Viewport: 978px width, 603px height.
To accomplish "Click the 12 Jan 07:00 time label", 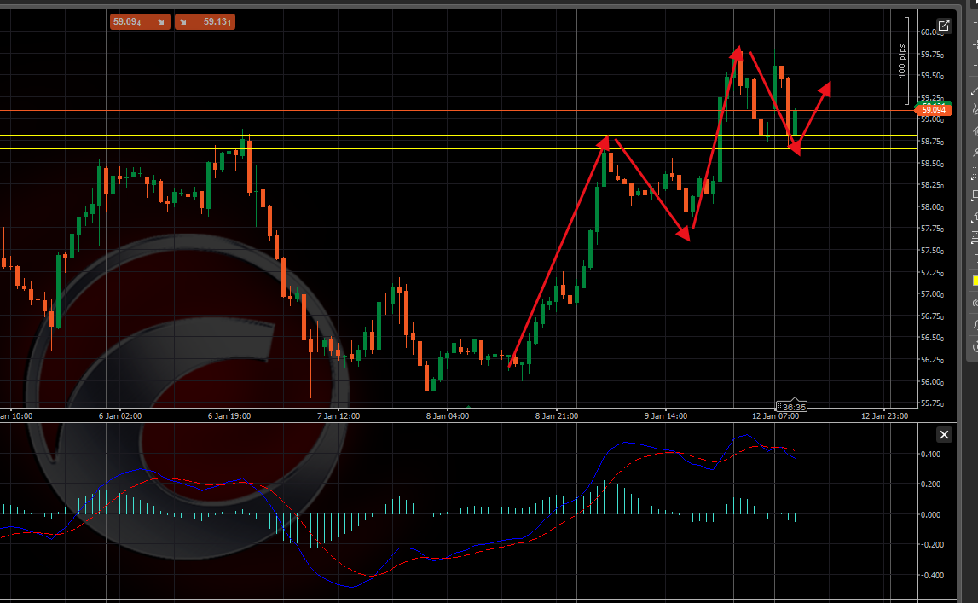I will (775, 416).
